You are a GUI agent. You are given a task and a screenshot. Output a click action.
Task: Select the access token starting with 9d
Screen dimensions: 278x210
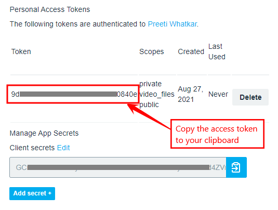tap(74, 94)
